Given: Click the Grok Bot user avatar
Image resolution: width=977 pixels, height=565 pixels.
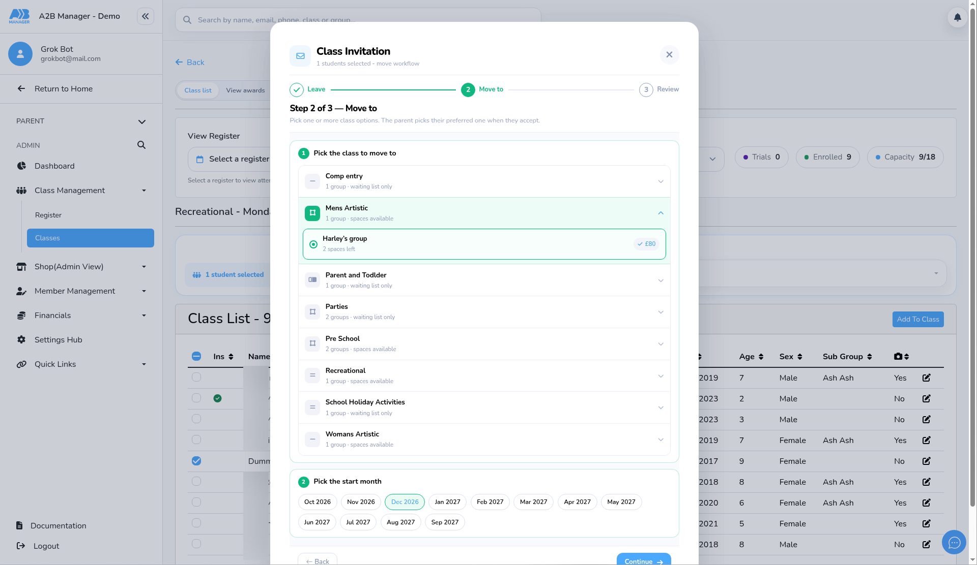Looking at the screenshot, I should [x=20, y=54].
